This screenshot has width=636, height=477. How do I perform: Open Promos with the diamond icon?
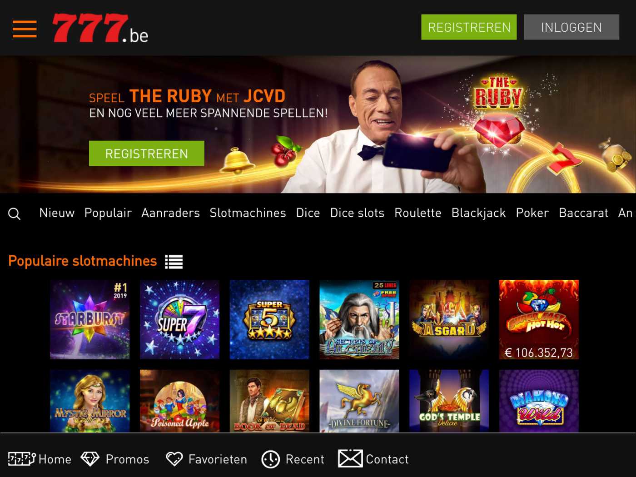(115, 459)
